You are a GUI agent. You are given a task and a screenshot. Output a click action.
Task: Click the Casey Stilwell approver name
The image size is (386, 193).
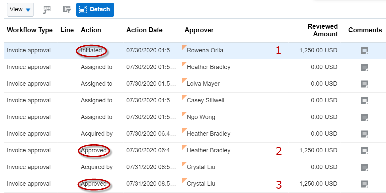(x=206, y=101)
